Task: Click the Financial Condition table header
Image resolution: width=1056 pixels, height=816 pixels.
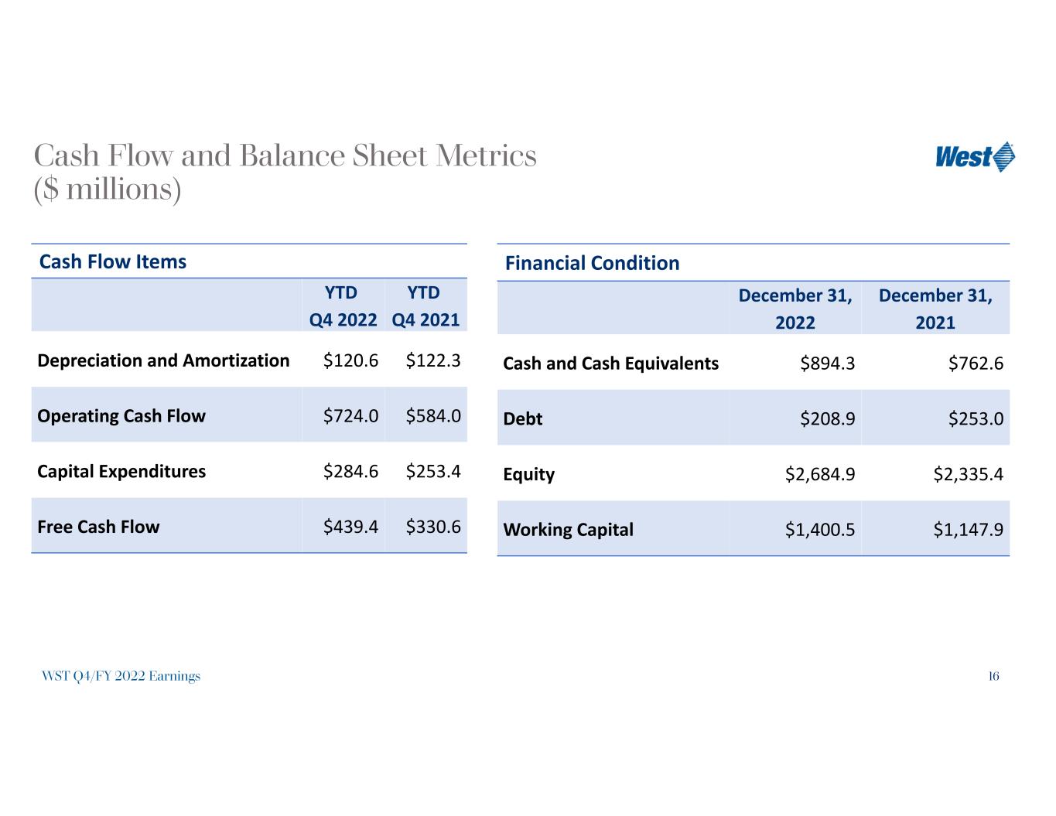Action: [592, 263]
